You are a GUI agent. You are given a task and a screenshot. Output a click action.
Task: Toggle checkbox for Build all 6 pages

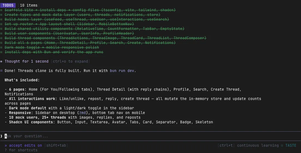1,43
